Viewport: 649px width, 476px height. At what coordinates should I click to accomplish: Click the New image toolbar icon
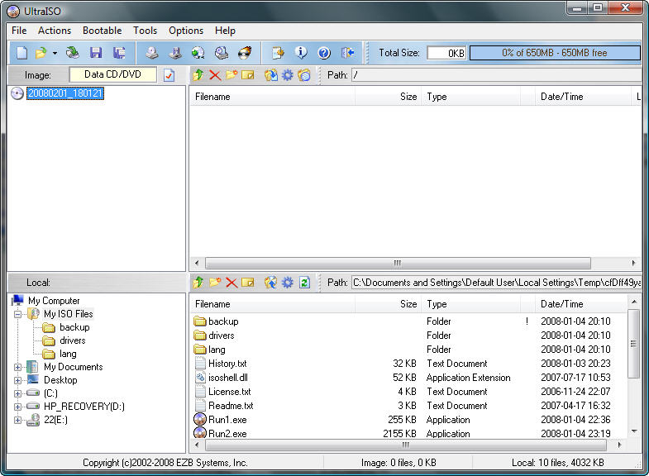[21, 53]
